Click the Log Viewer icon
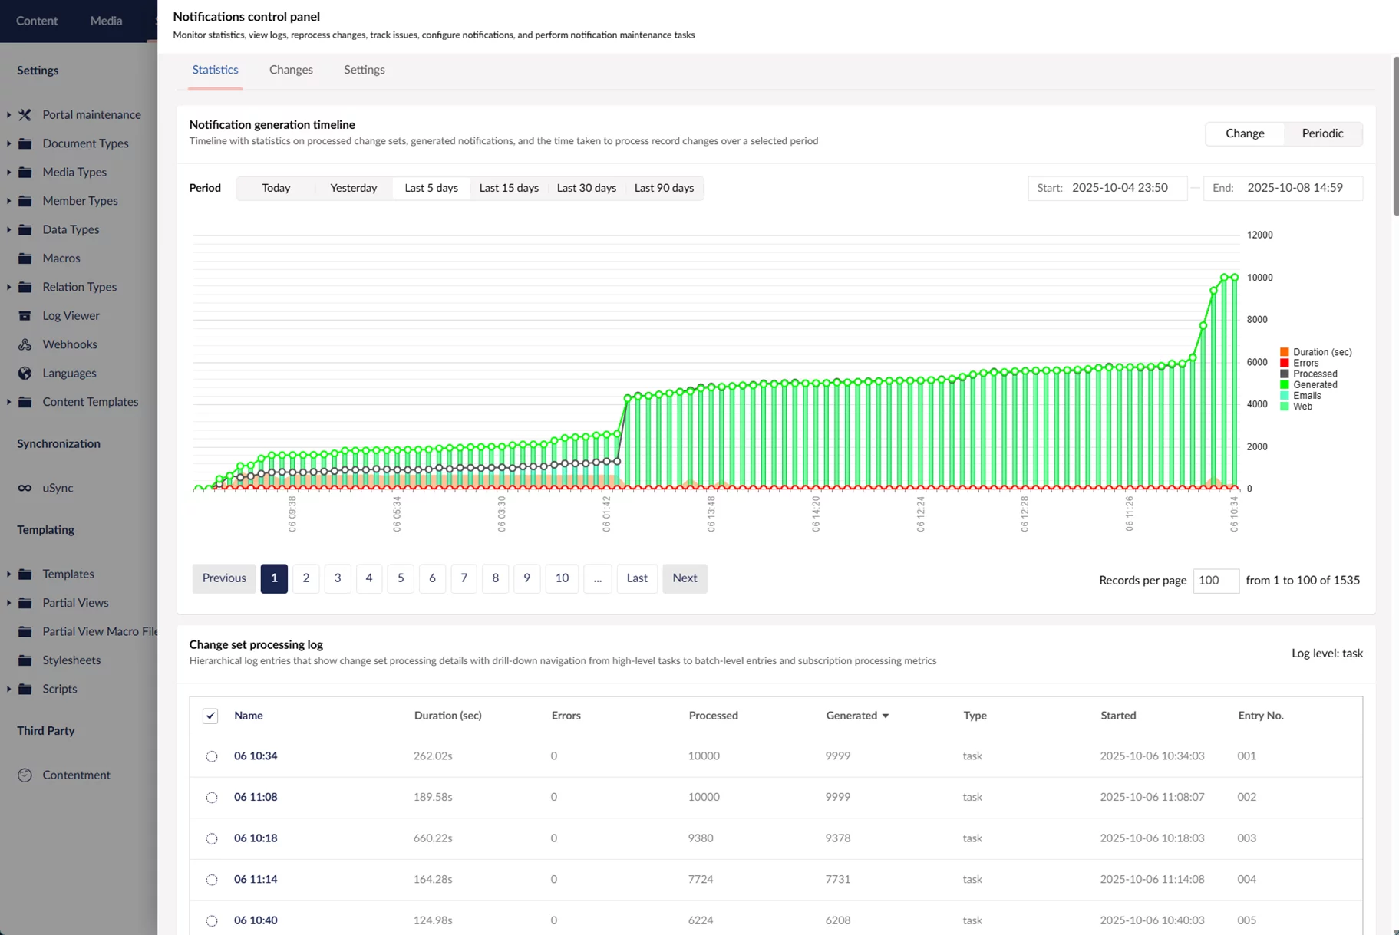Image resolution: width=1399 pixels, height=935 pixels. pyautogui.click(x=25, y=316)
